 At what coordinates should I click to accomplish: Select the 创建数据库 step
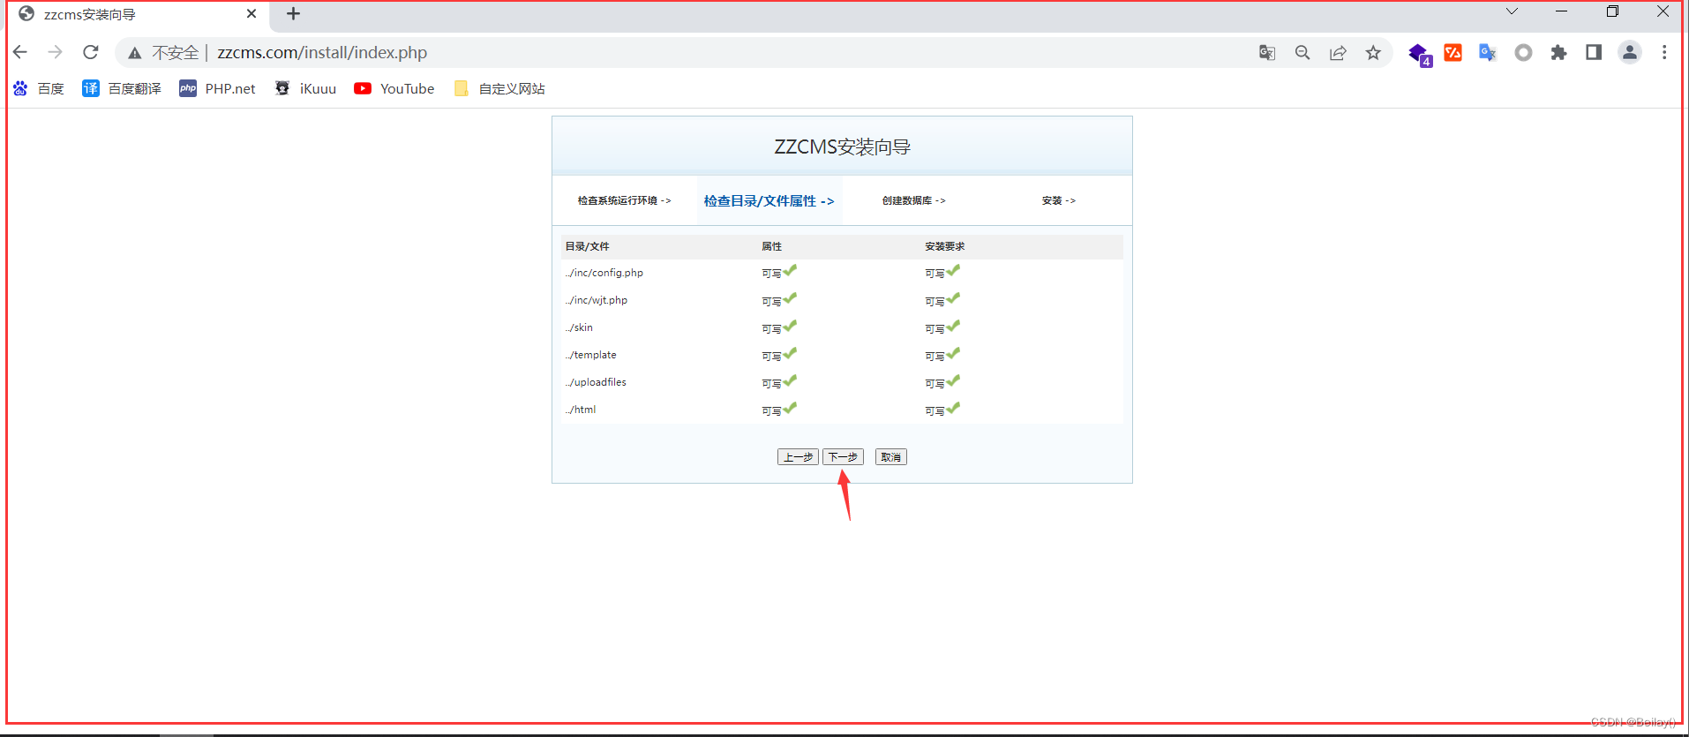pos(913,200)
